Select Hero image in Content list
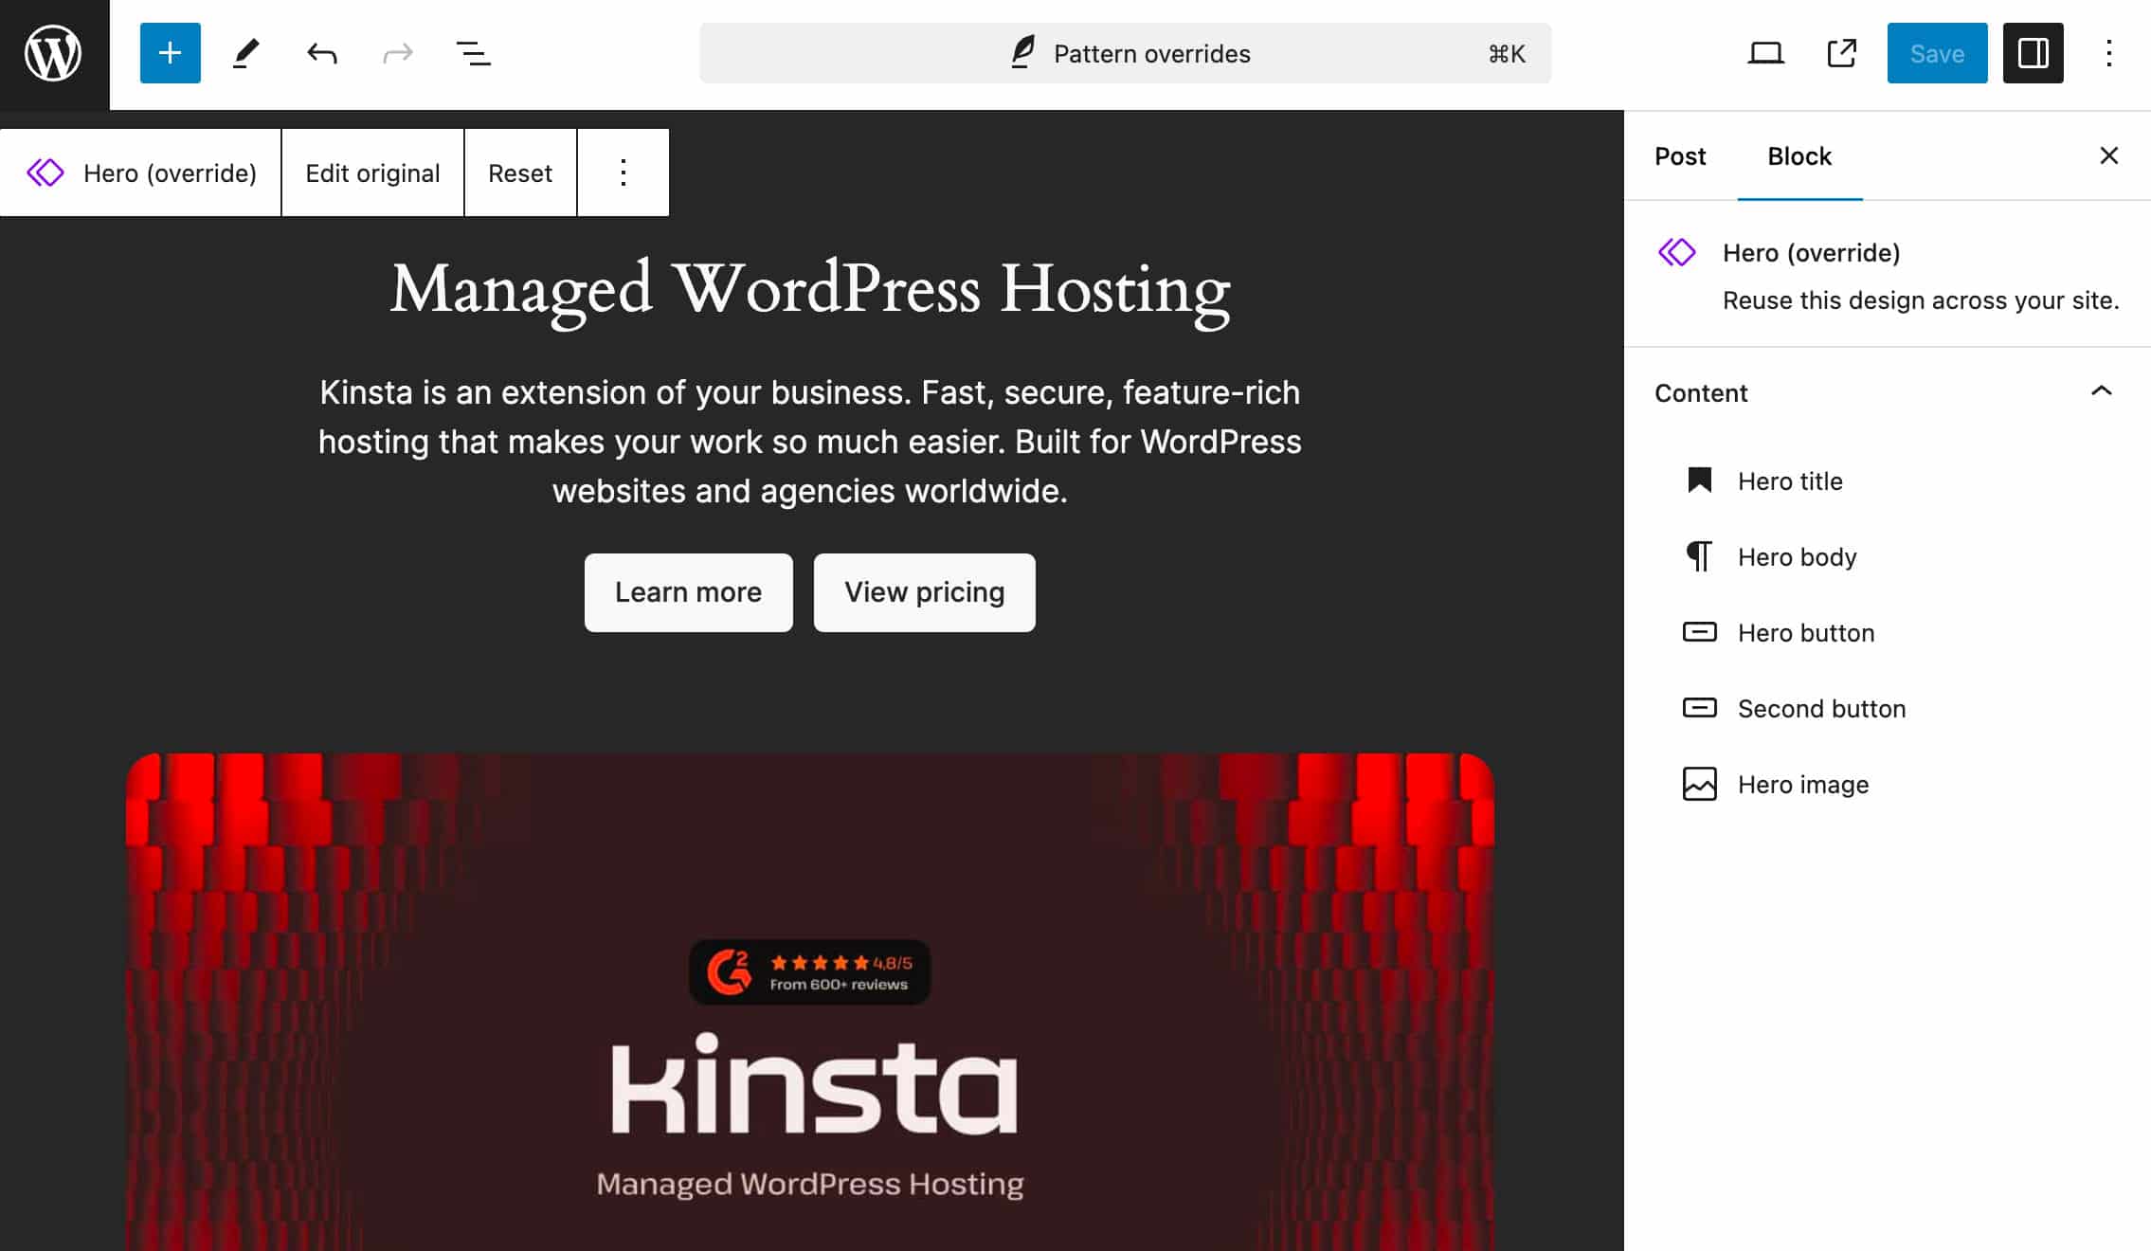The width and height of the screenshot is (2151, 1251). (x=1802, y=785)
